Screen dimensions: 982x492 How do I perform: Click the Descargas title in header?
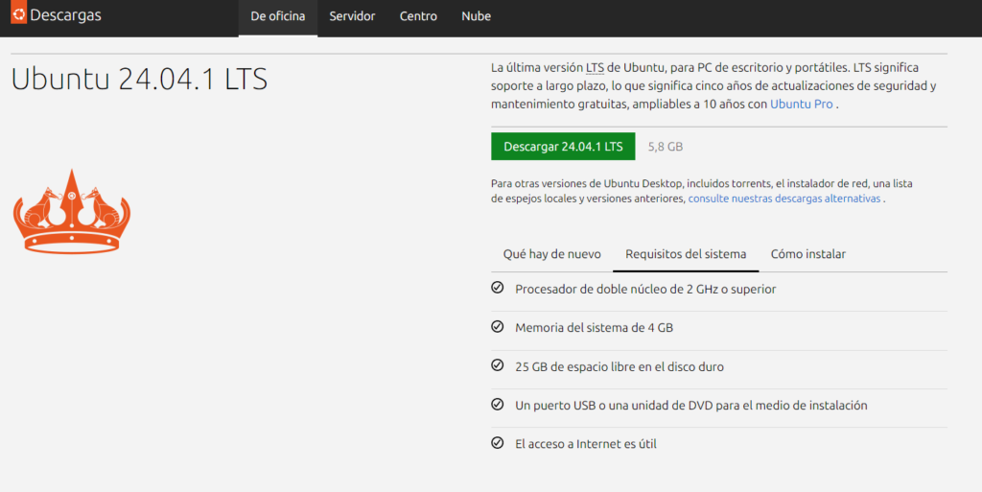click(x=65, y=16)
